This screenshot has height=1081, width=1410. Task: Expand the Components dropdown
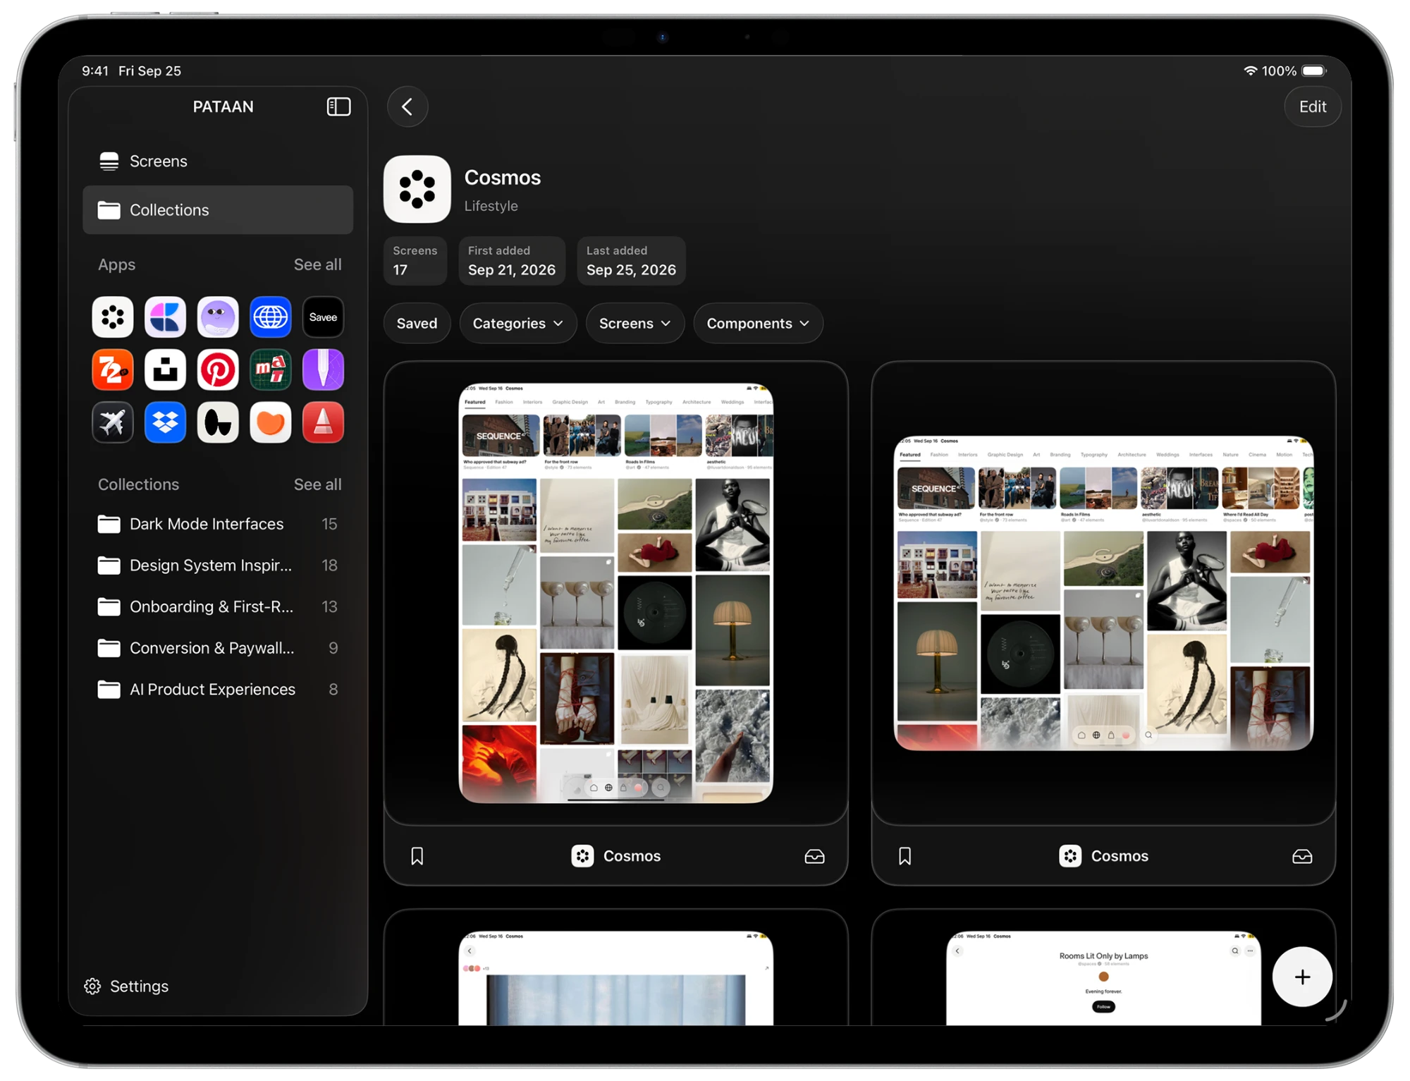pos(758,323)
